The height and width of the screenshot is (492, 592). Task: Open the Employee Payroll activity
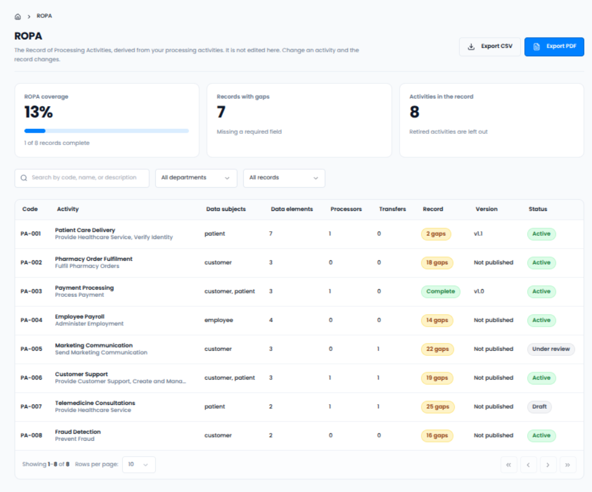pos(80,317)
